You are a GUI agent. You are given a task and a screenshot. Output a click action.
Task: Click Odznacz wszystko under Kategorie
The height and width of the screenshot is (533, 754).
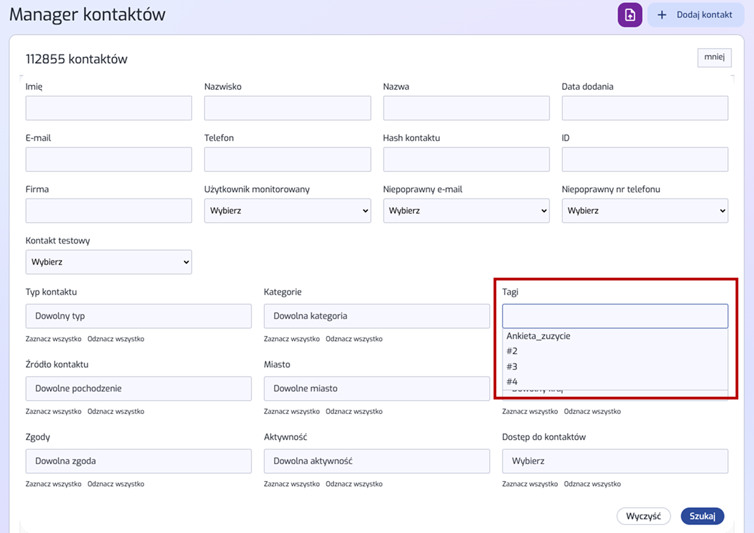tap(354, 339)
